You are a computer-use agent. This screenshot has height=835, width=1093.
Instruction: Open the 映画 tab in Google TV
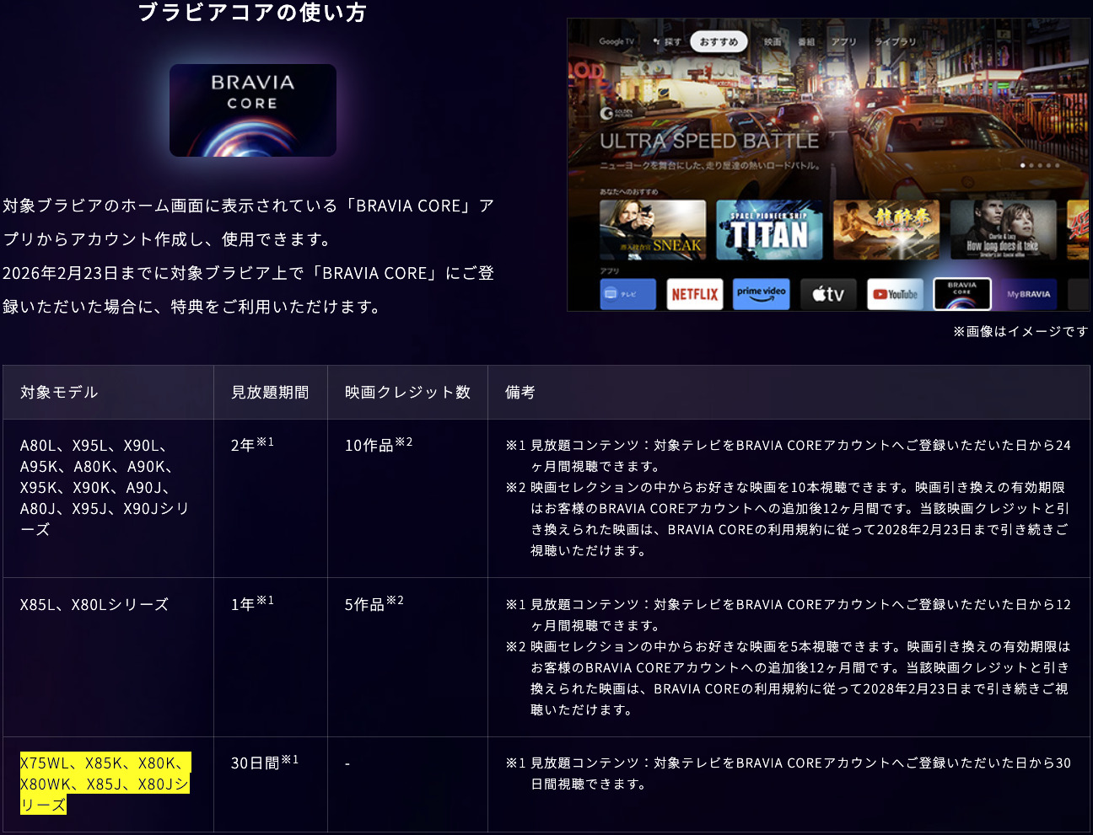(x=773, y=41)
